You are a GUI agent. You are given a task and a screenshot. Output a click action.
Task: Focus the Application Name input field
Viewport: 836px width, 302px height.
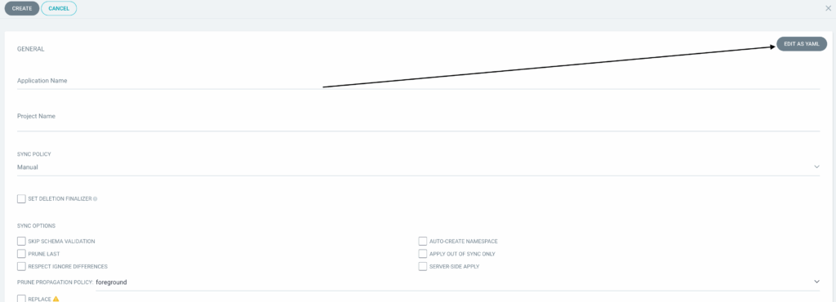(x=418, y=81)
